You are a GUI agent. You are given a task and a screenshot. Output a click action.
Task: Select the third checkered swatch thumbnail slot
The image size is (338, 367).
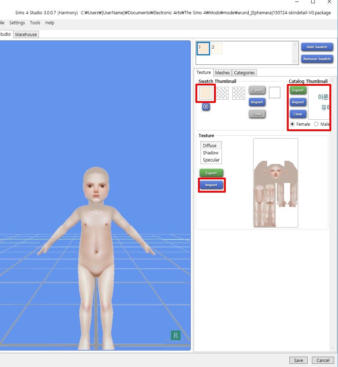238,93
